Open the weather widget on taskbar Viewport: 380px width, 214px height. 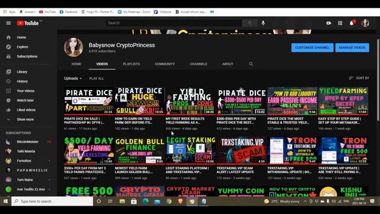[282, 201]
